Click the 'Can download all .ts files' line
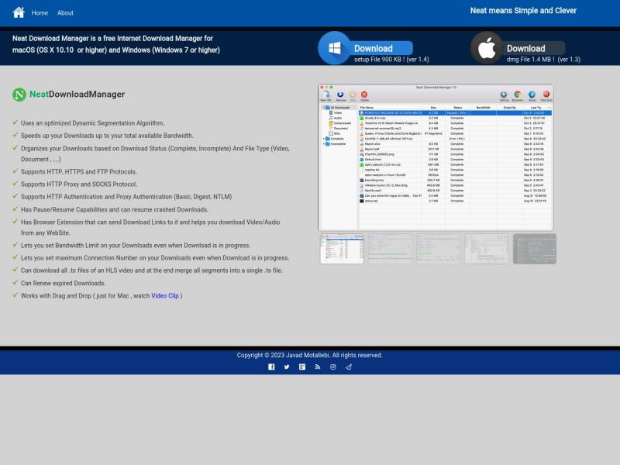The height and width of the screenshot is (465, 620). [152, 270]
